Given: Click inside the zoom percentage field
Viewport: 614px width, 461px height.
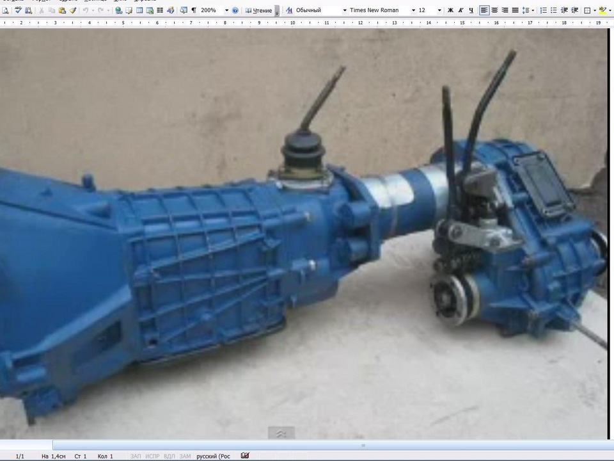Looking at the screenshot, I should click(x=211, y=11).
